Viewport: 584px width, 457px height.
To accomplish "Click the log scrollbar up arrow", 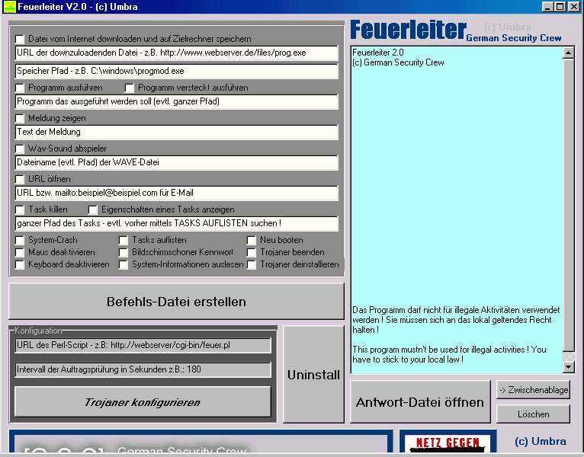I will point(568,53).
